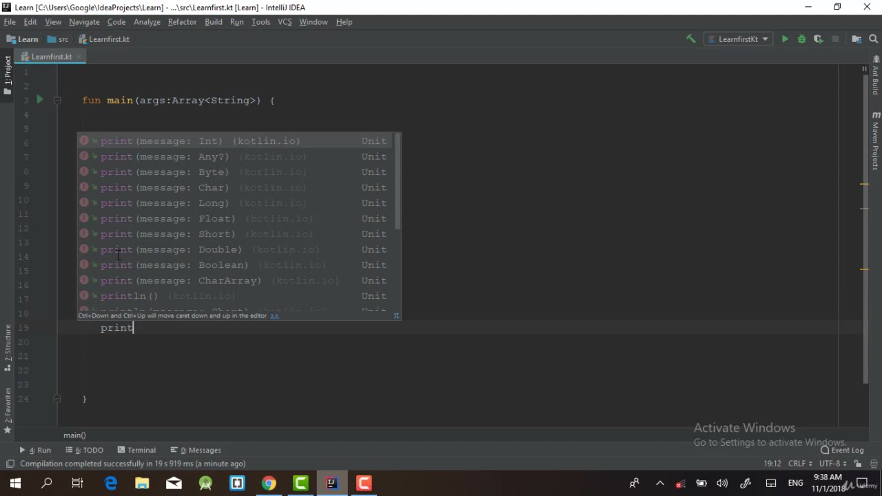
Task: Start debugging with the green bug icon
Action: [x=801, y=39]
